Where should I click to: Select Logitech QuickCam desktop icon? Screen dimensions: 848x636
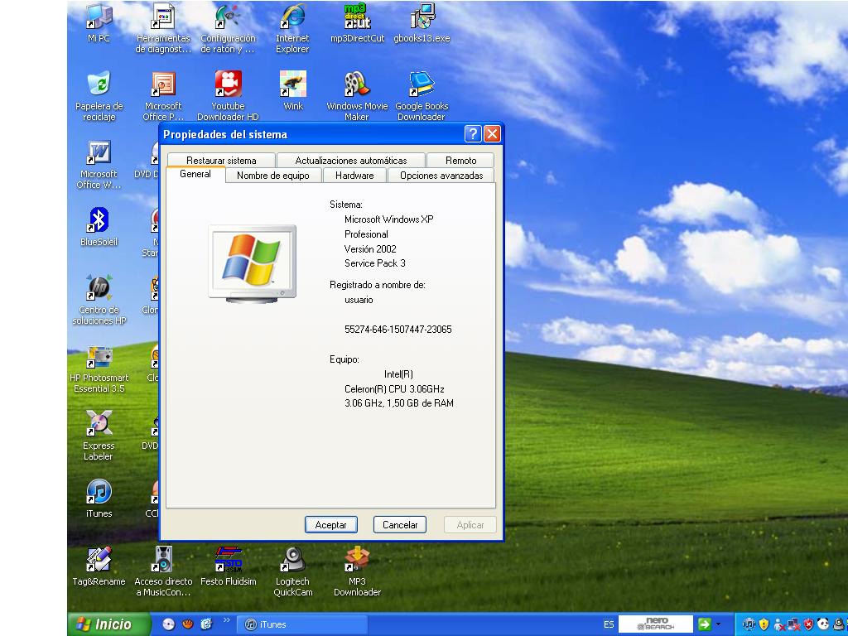(292, 571)
